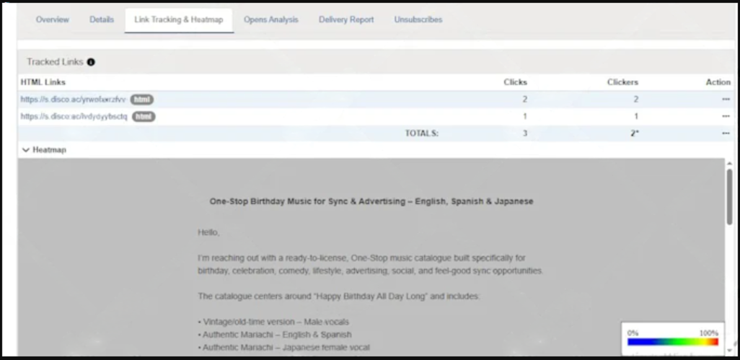Collapse the Heatmap section
The height and width of the screenshot is (360, 740).
(x=25, y=150)
